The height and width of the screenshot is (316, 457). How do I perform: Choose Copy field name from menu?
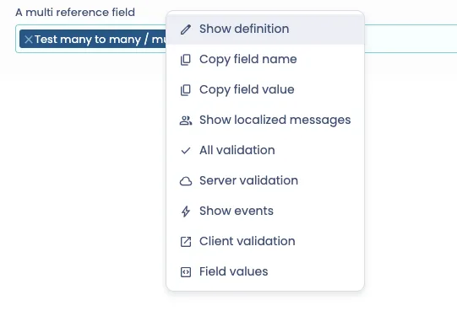[x=265, y=60]
